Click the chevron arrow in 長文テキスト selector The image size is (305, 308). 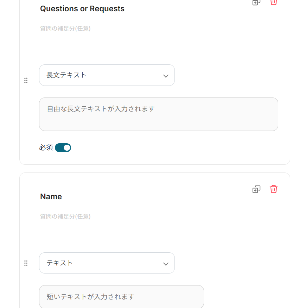(x=166, y=76)
